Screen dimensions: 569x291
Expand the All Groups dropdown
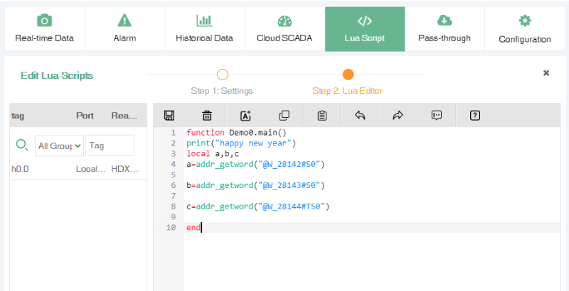pyautogui.click(x=59, y=145)
